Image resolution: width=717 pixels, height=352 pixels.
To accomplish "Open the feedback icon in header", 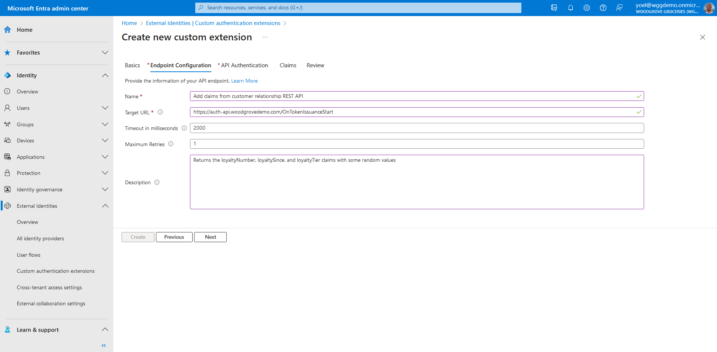I will click(619, 8).
